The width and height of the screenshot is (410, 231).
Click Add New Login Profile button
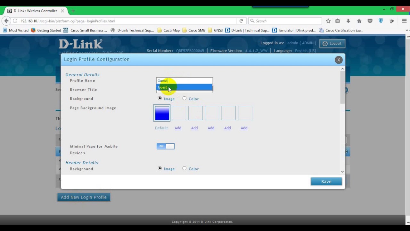pos(84,197)
